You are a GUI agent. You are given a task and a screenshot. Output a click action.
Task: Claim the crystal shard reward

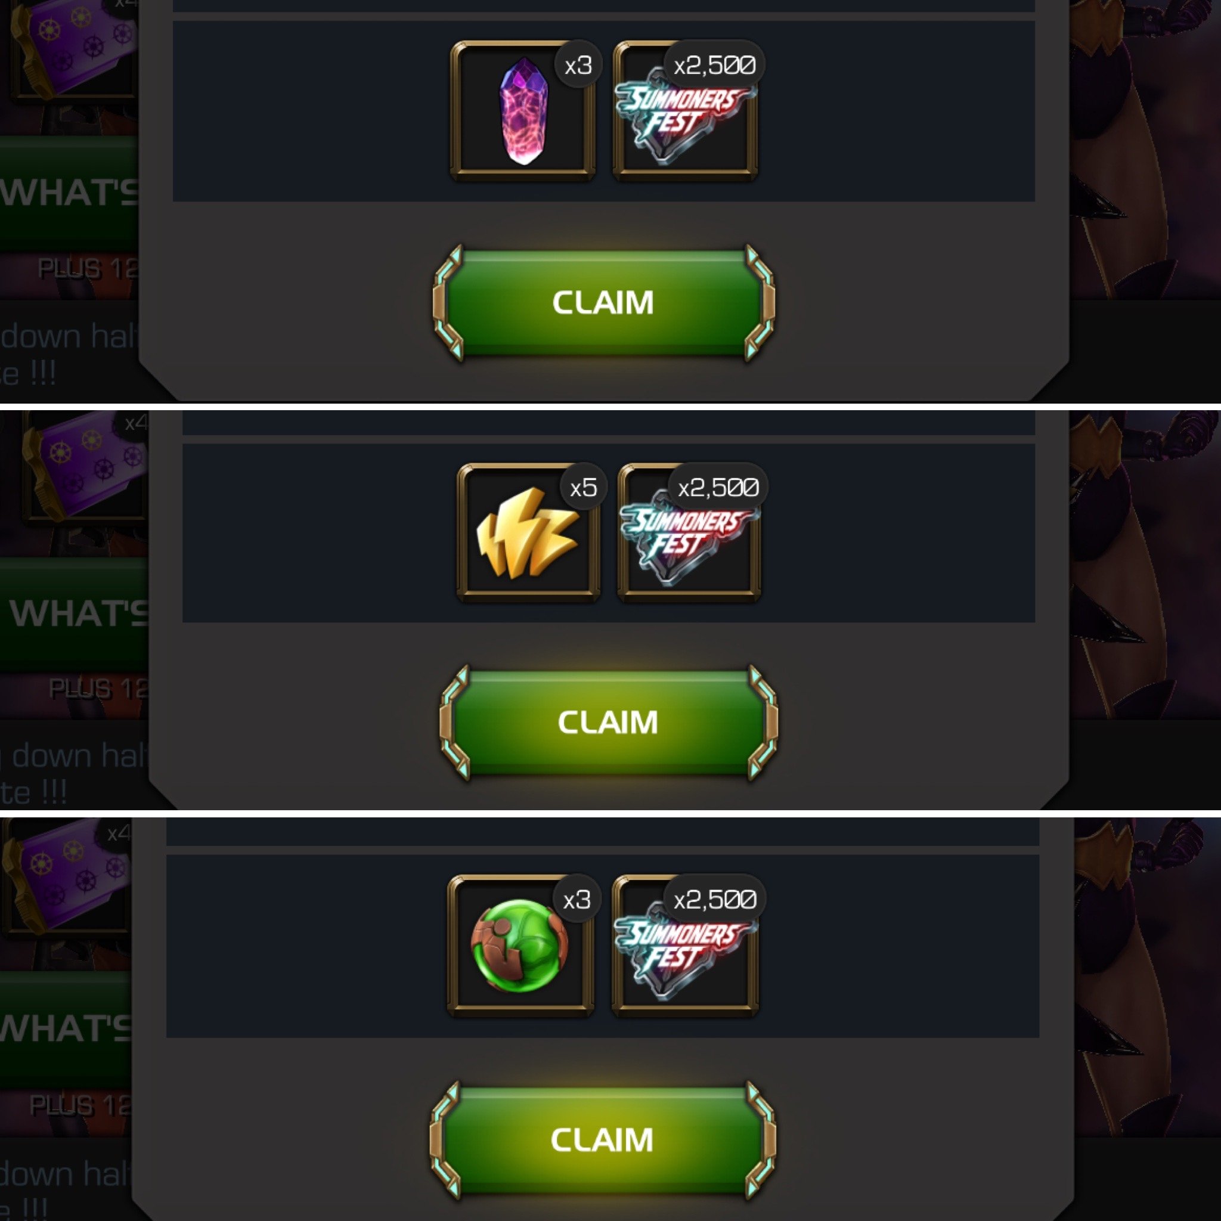[603, 303]
